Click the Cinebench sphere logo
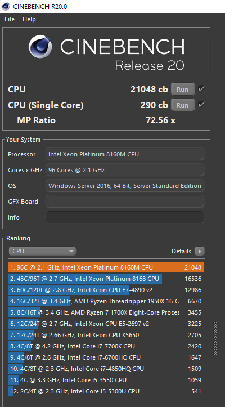225x407 pixels. (40, 47)
